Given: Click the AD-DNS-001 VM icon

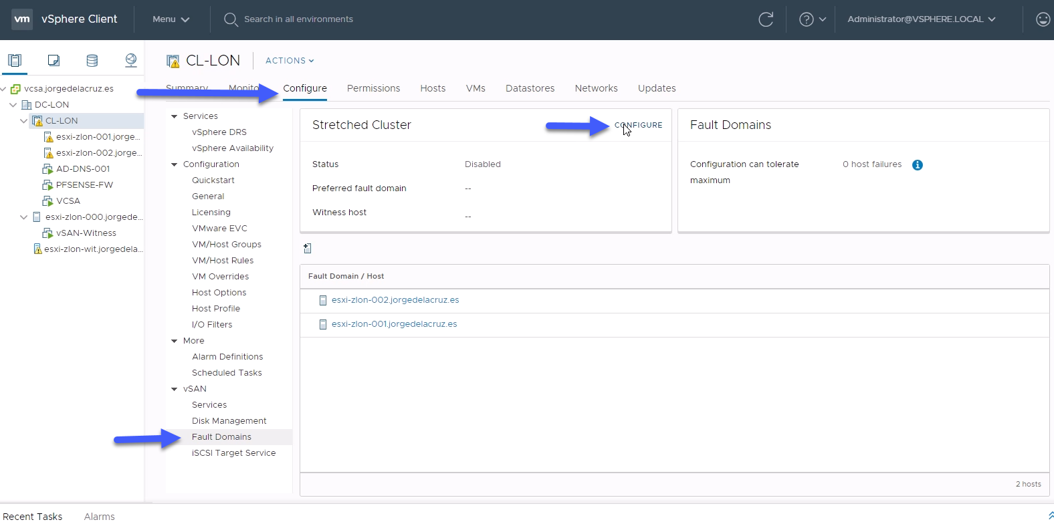Looking at the screenshot, I should point(47,169).
